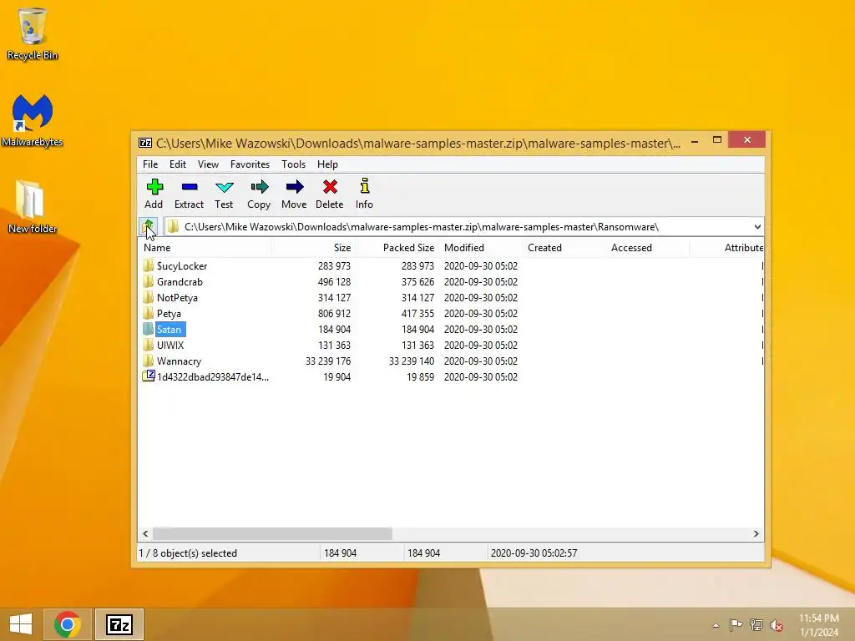
Task: Click the Satan folder icon
Action: click(148, 329)
